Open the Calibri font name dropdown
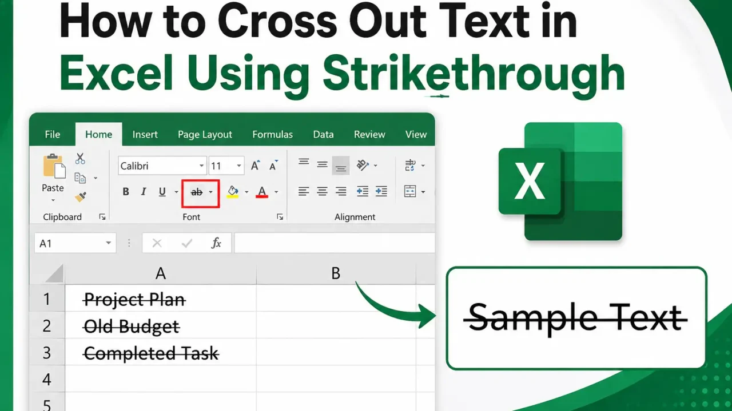The width and height of the screenshot is (732, 411). [x=201, y=166]
